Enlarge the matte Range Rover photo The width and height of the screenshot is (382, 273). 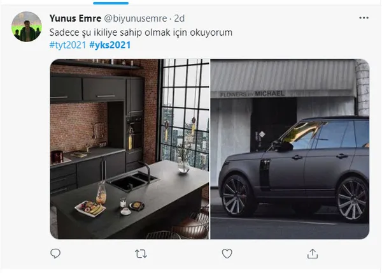click(290, 149)
